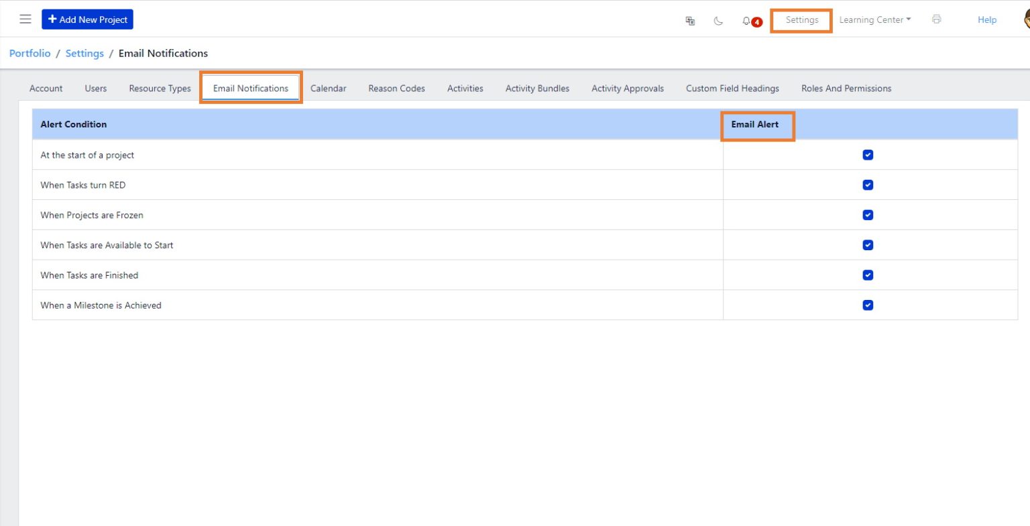Open the Activity Bundles tab
Viewport: 1030px width, 526px height.
pyautogui.click(x=537, y=89)
